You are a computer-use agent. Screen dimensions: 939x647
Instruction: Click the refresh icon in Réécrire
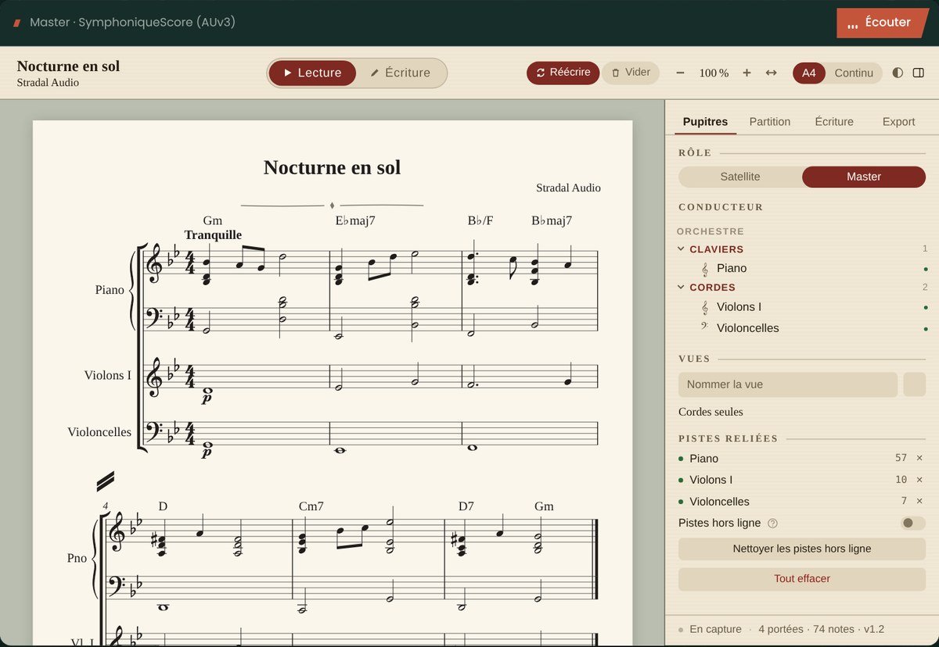click(x=540, y=73)
